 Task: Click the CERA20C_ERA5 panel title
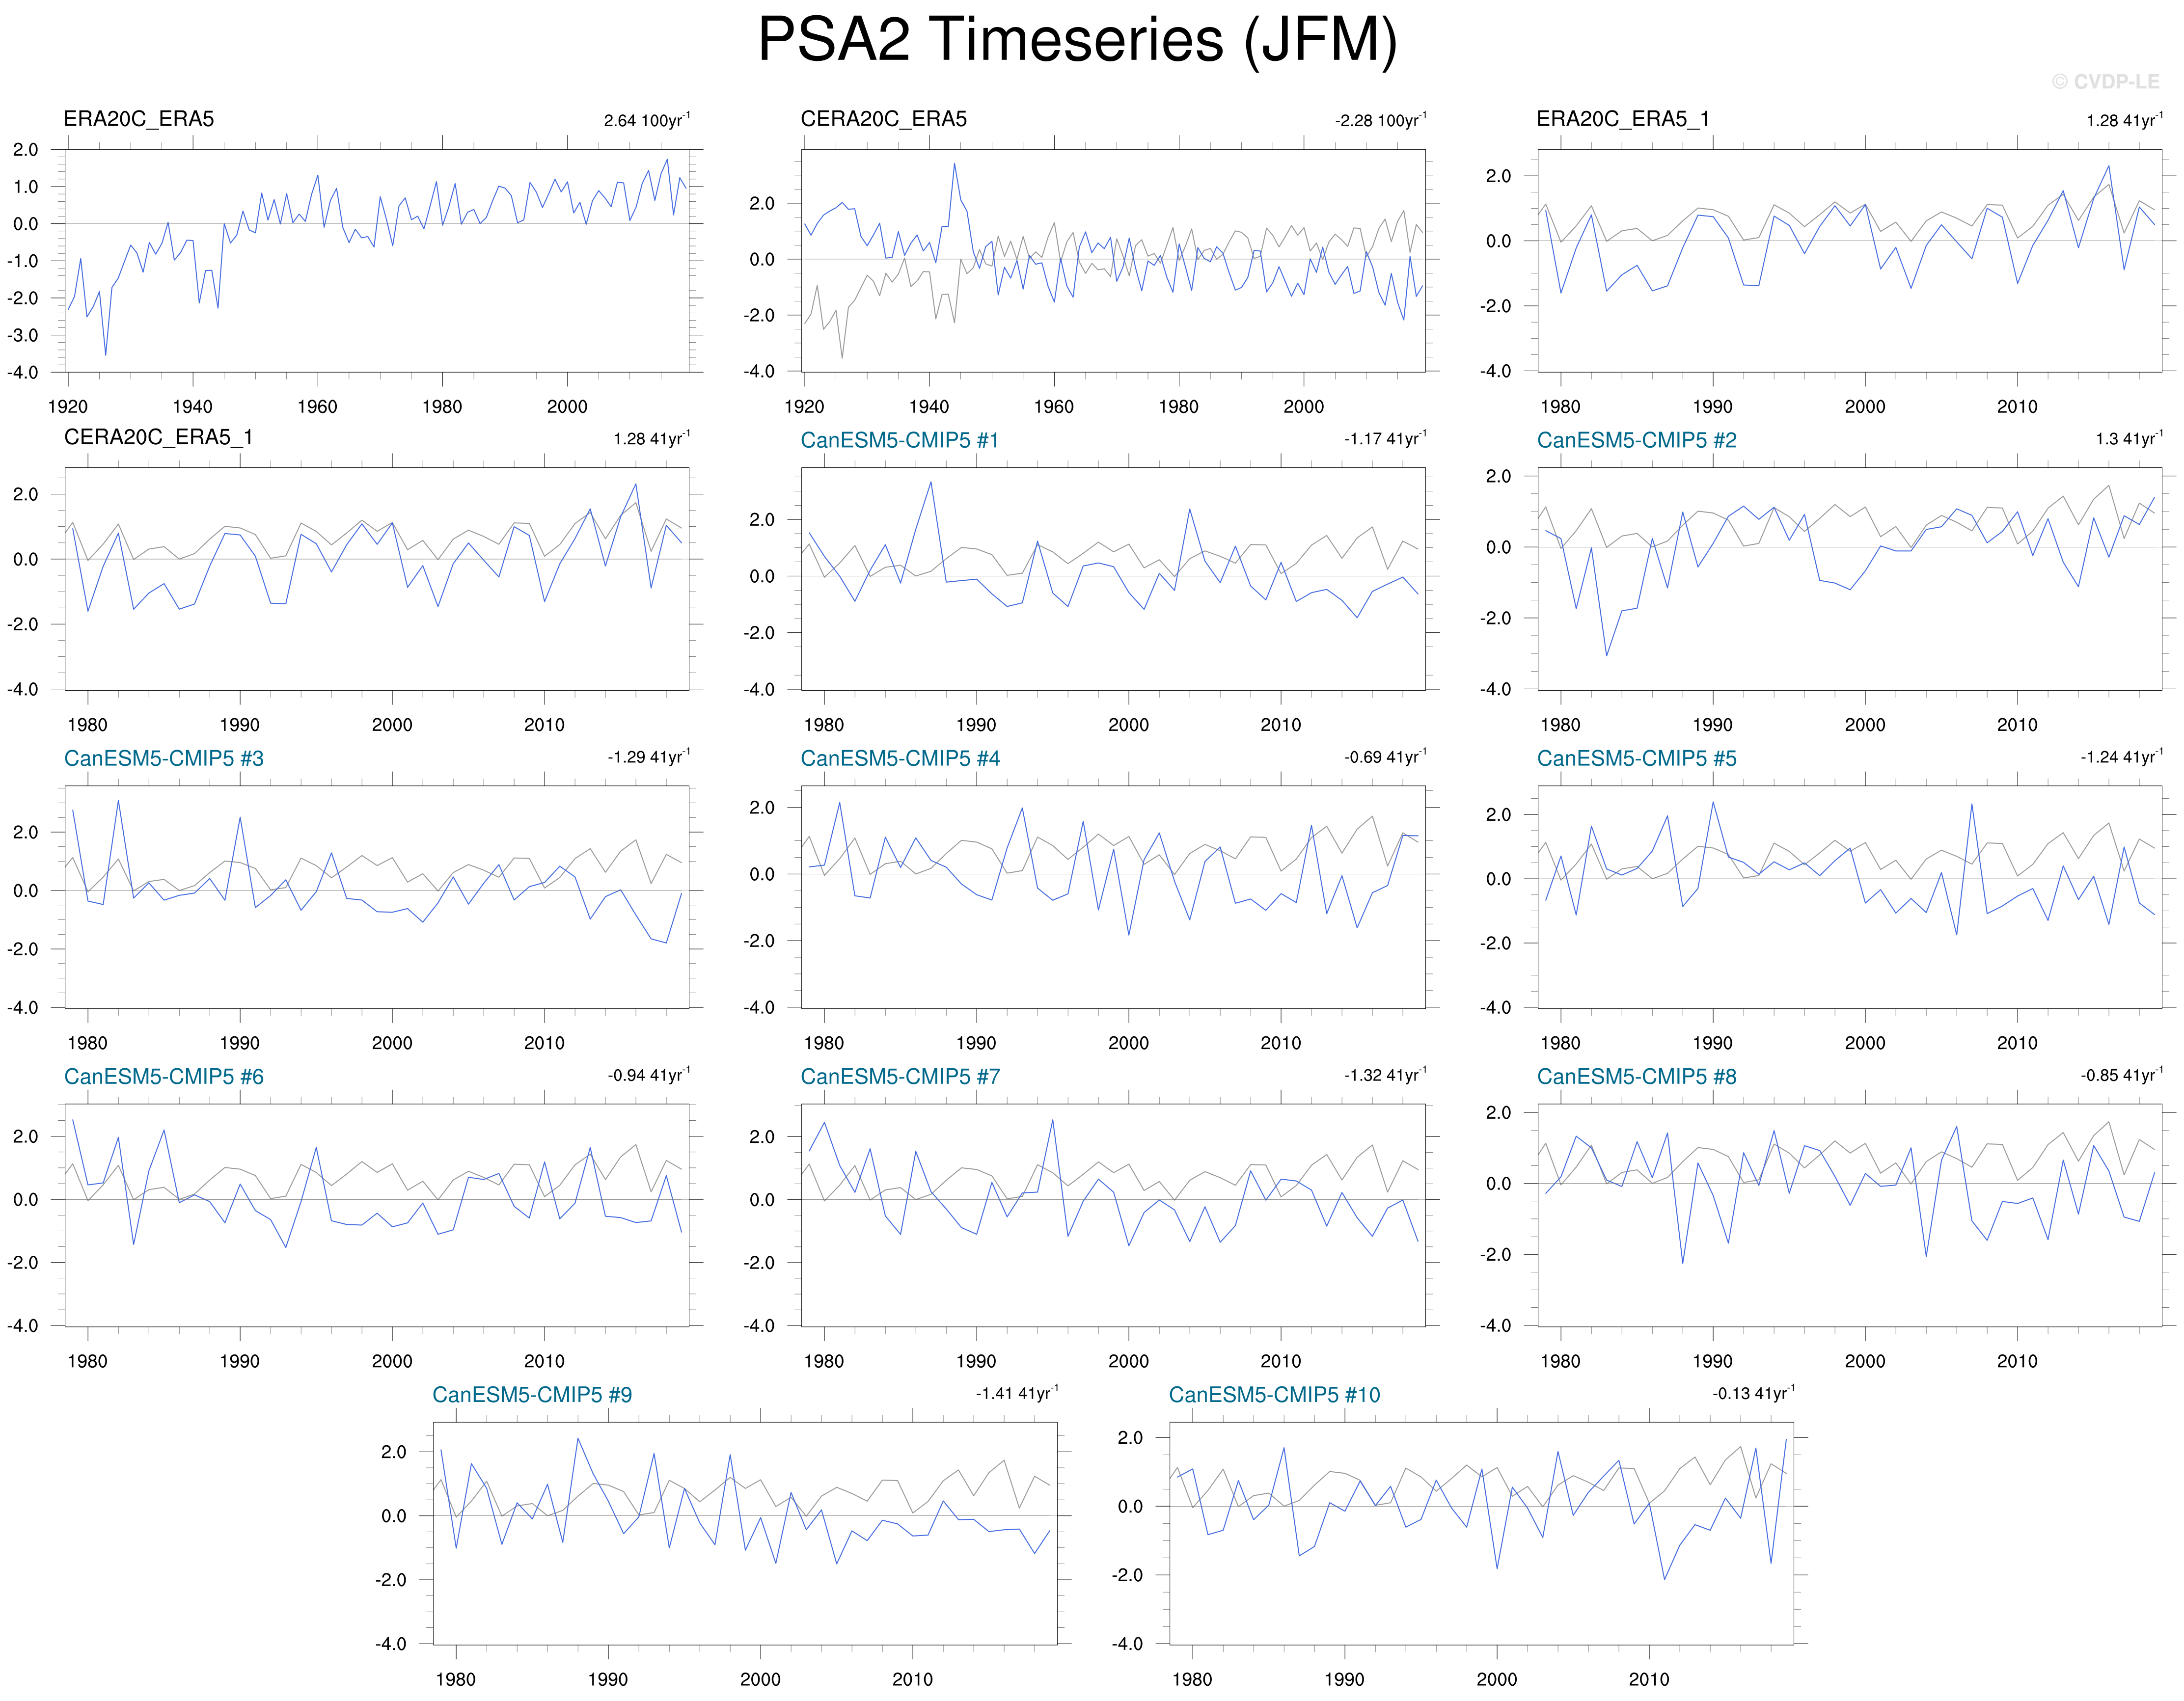click(x=883, y=119)
